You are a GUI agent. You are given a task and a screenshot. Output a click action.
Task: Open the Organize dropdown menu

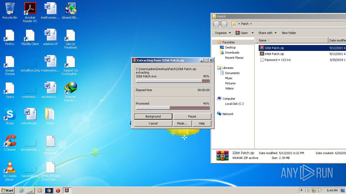point(223,33)
